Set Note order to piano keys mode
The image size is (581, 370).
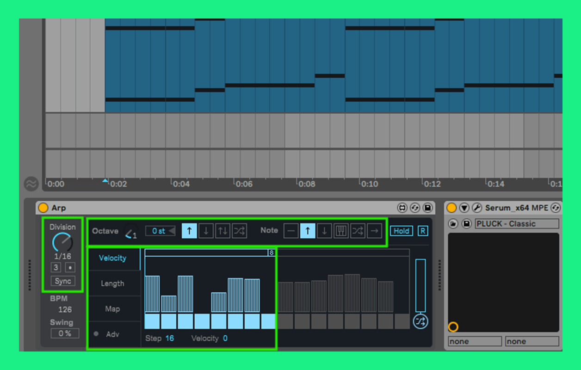tap(341, 231)
